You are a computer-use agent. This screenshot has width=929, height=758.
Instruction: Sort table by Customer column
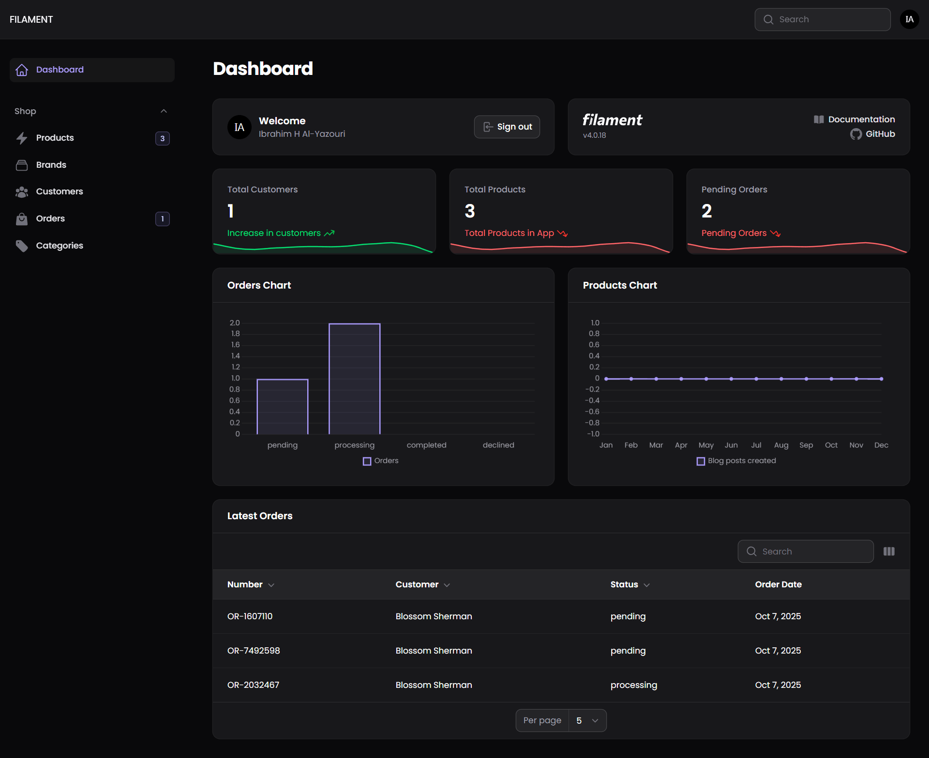tap(422, 585)
